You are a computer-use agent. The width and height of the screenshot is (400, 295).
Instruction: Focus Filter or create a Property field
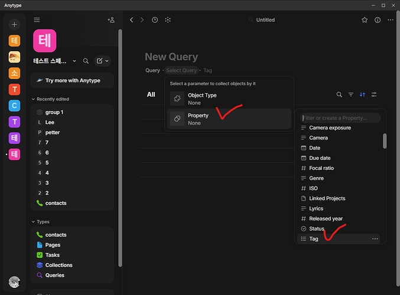click(x=340, y=118)
